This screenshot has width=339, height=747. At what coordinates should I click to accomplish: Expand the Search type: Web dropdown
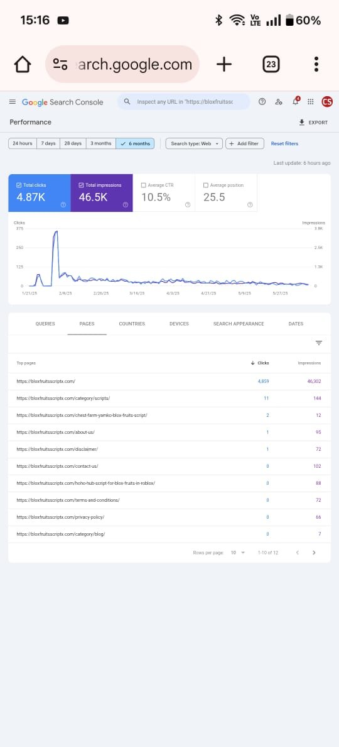coord(194,143)
